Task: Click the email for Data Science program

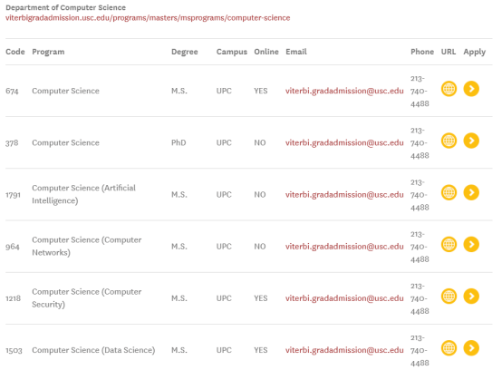Action: (x=344, y=350)
